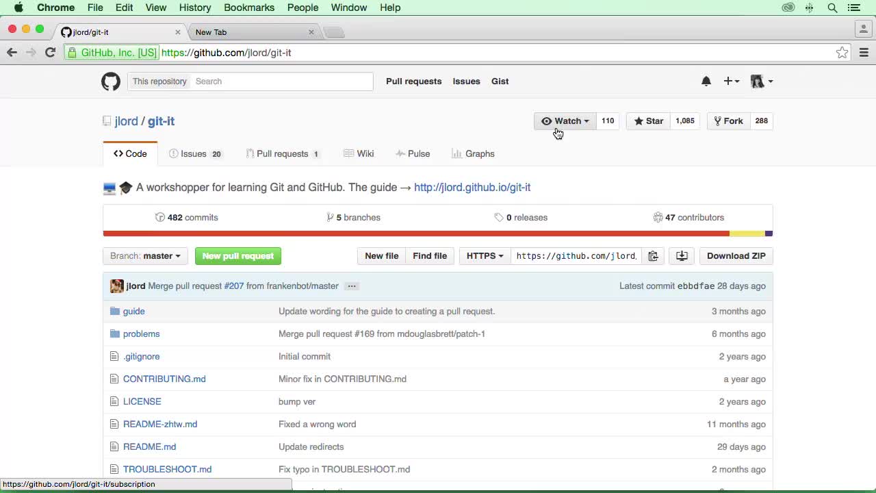Click the language breakdown color bar

[x=438, y=233]
